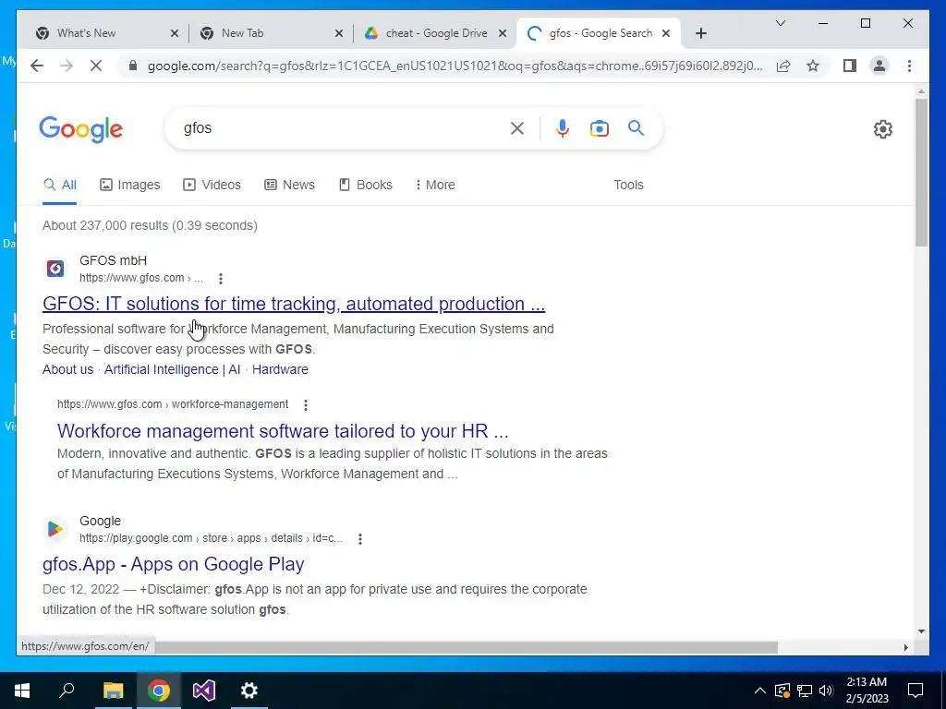Close the gfos - Google Search tab

point(666,33)
